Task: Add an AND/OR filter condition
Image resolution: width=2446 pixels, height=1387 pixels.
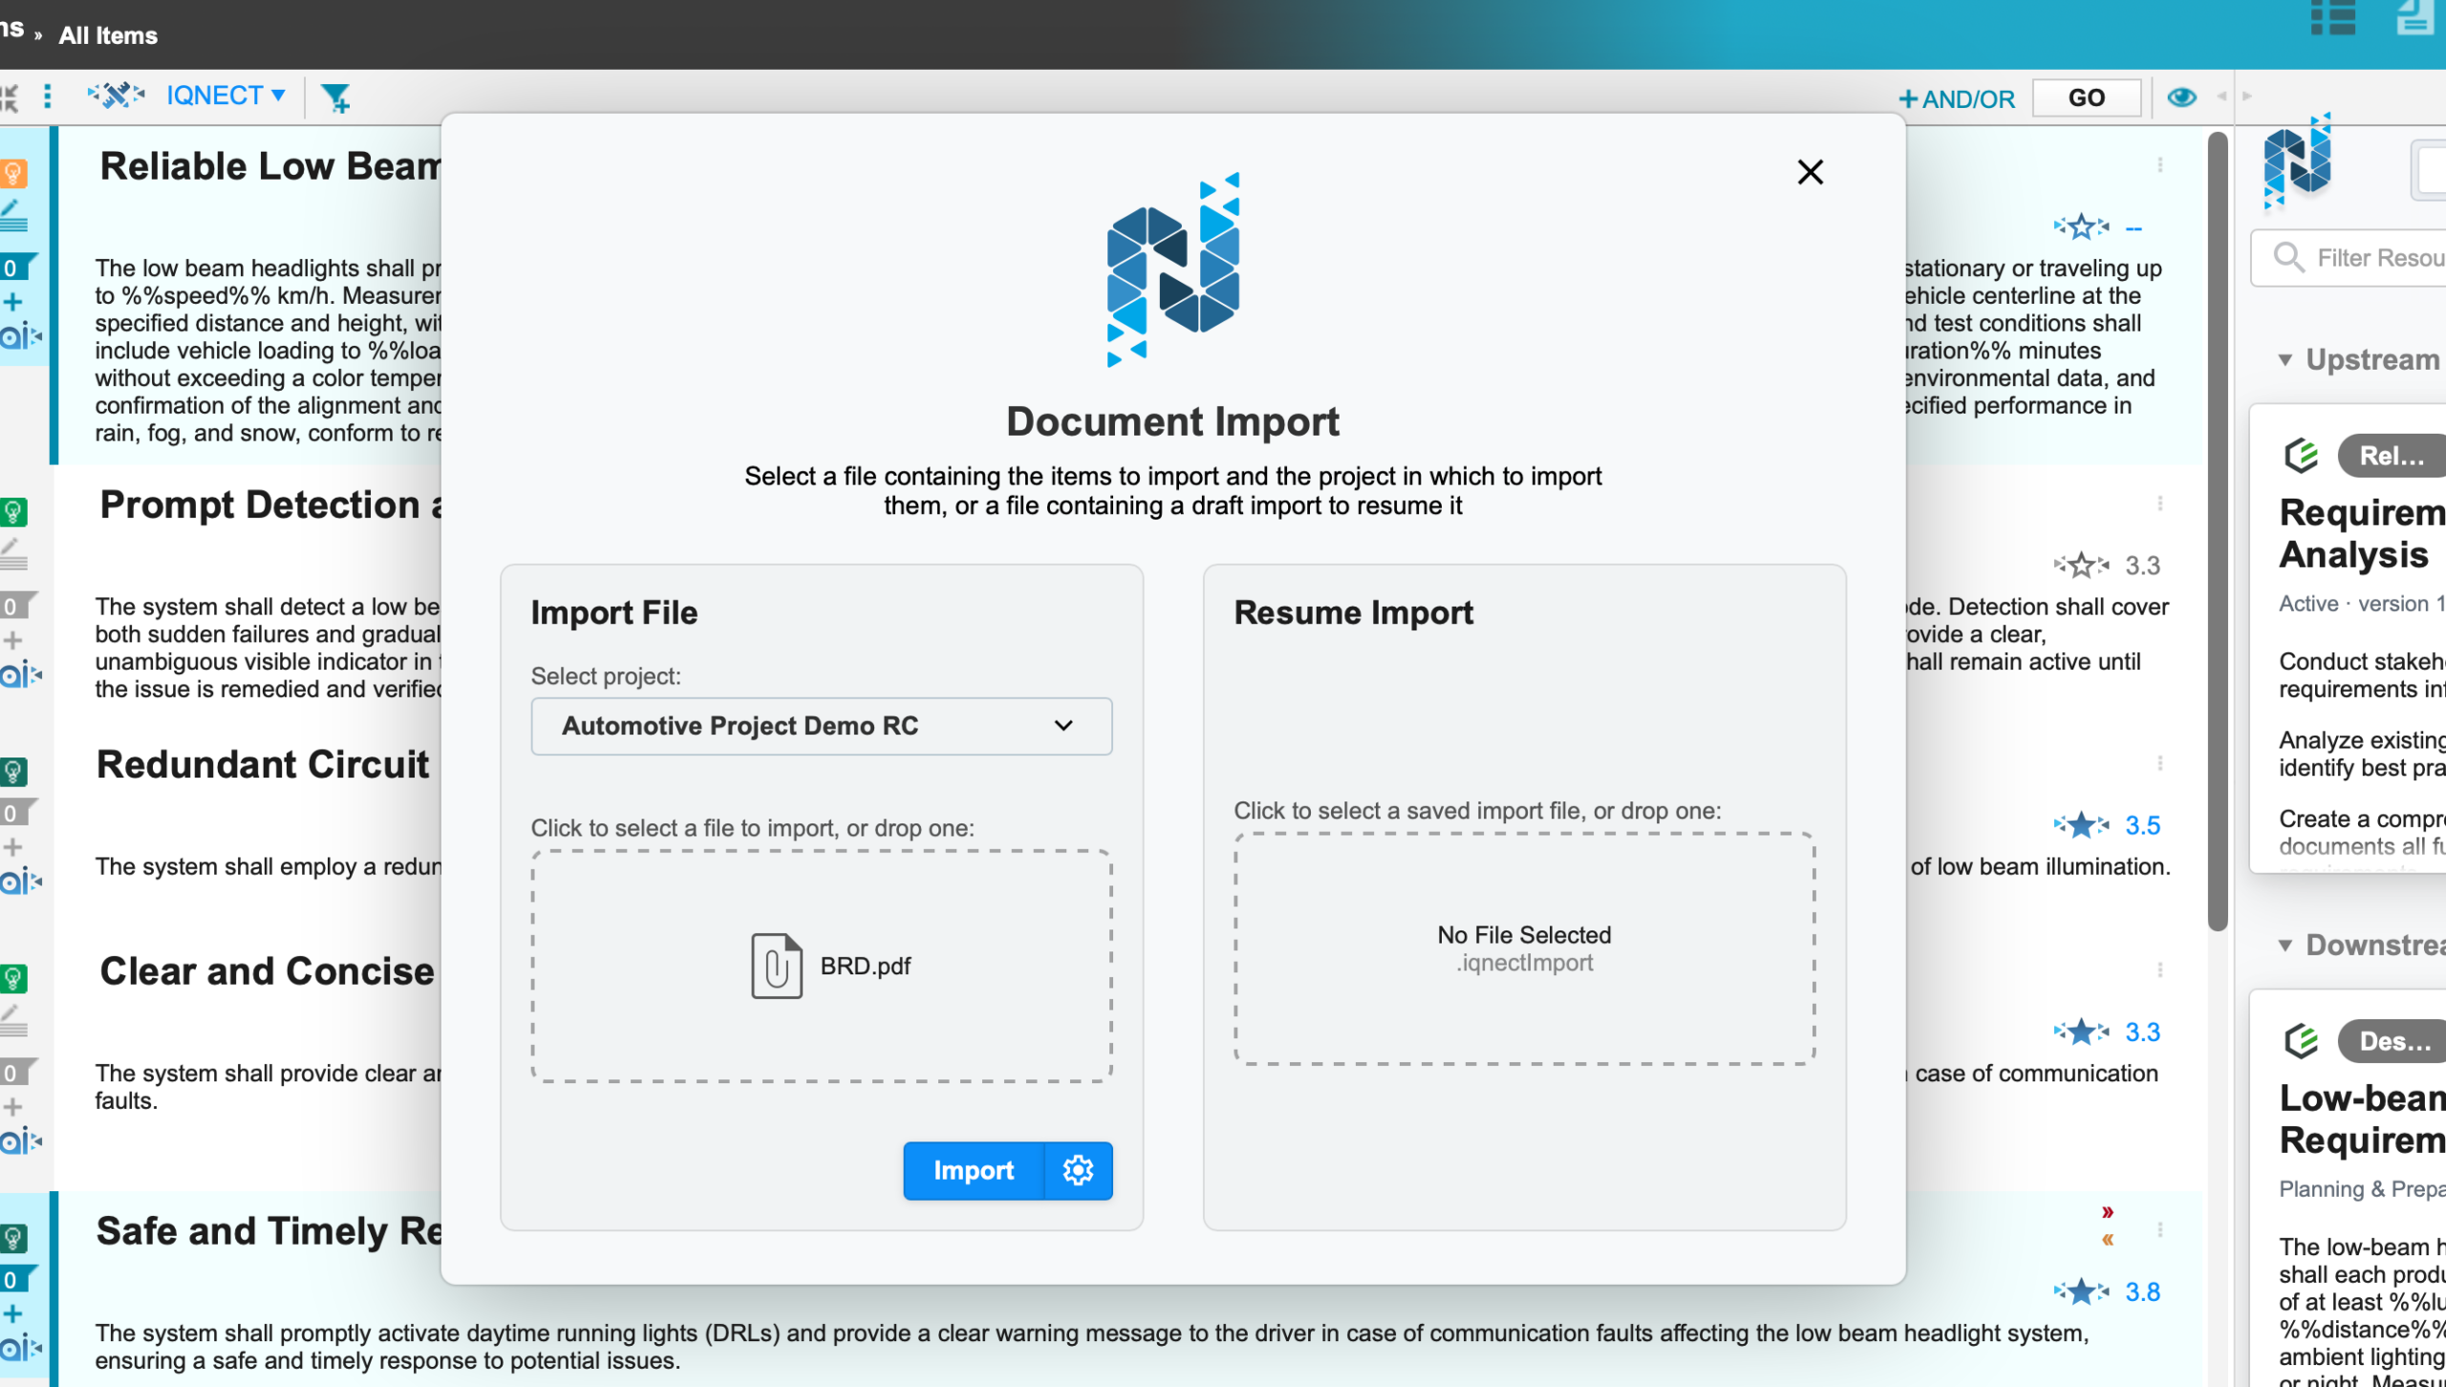Action: coord(1956,98)
